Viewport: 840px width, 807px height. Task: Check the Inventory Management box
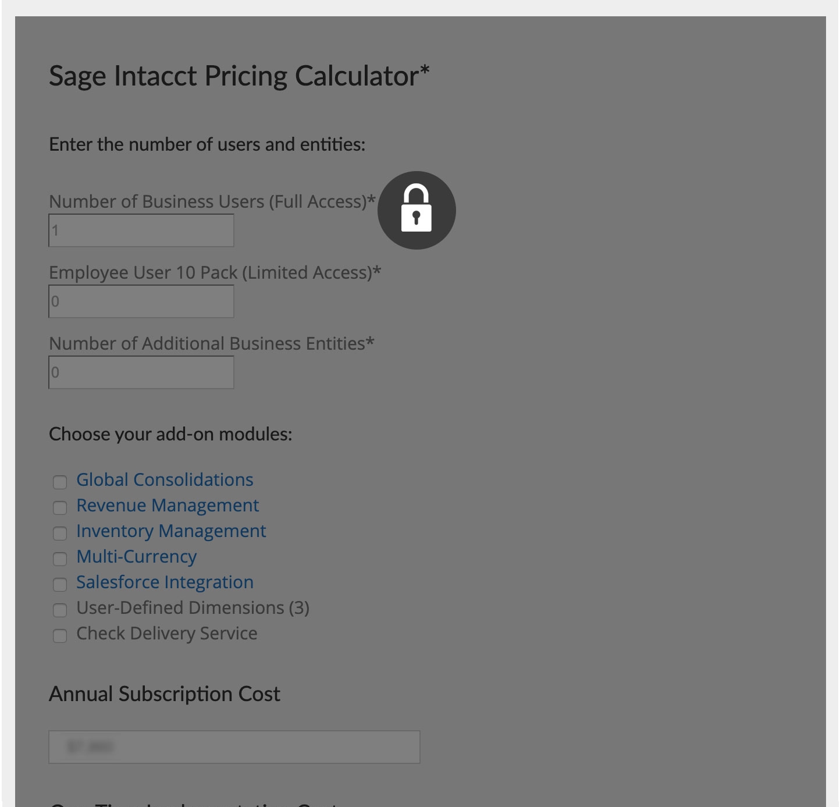(x=60, y=533)
